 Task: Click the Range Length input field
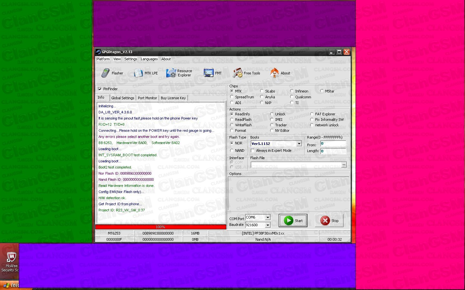click(333, 151)
